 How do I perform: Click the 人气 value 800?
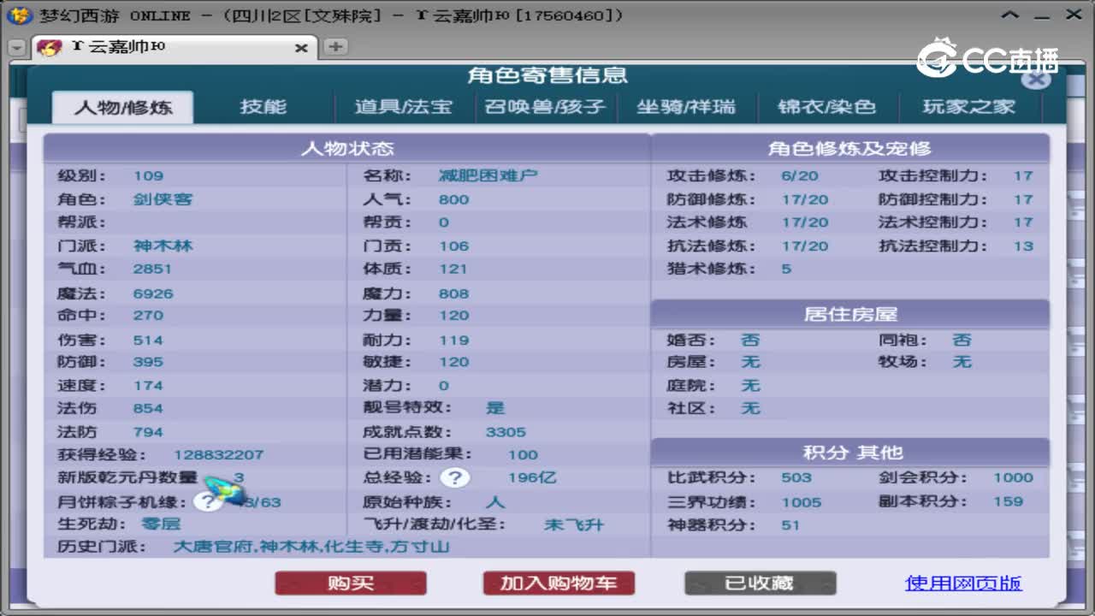(x=453, y=199)
